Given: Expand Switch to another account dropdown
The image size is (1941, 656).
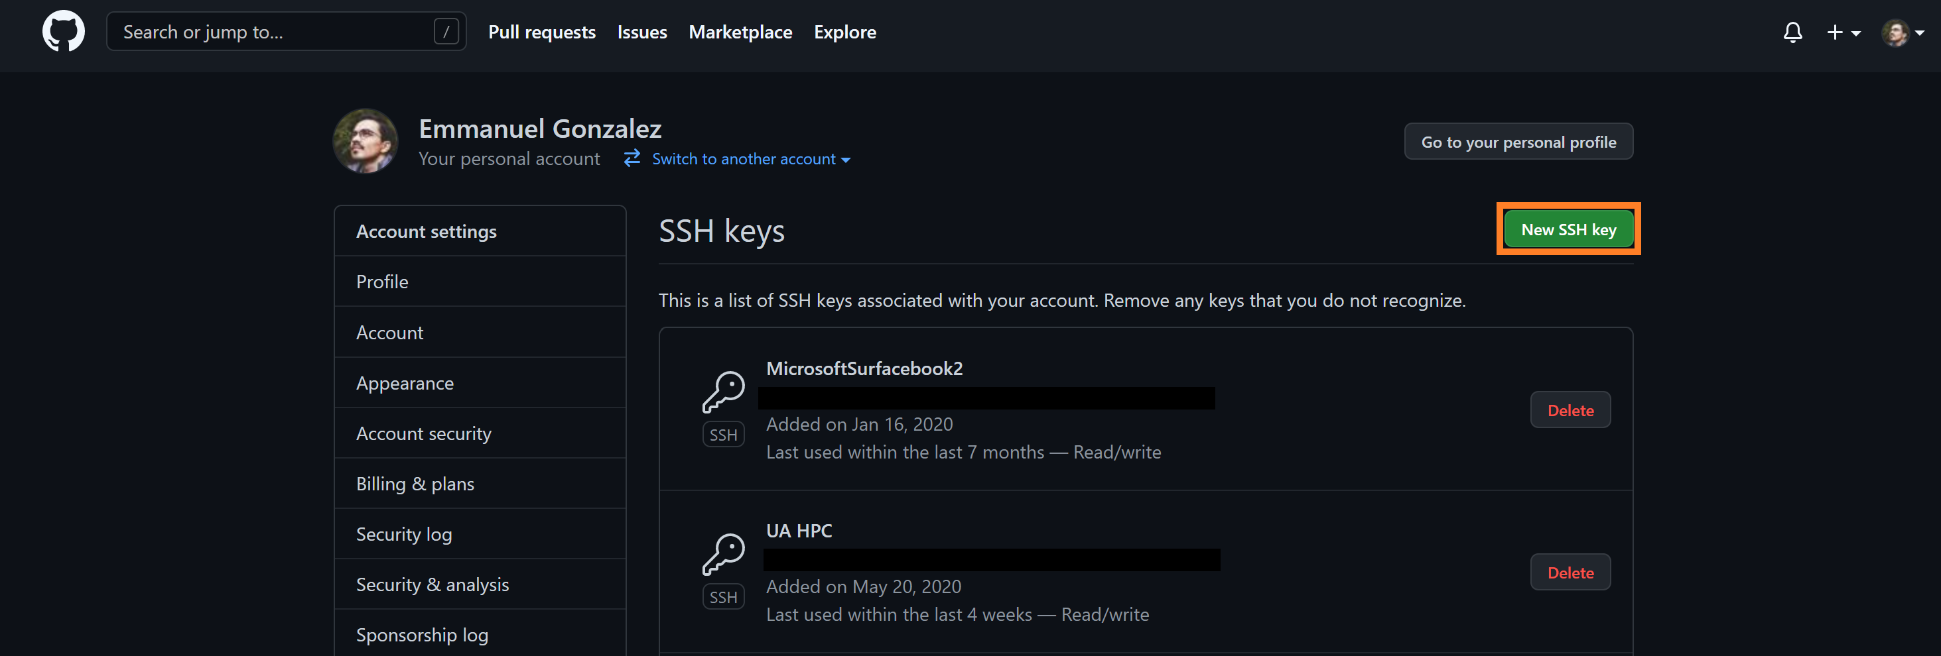Looking at the screenshot, I should coord(750,159).
